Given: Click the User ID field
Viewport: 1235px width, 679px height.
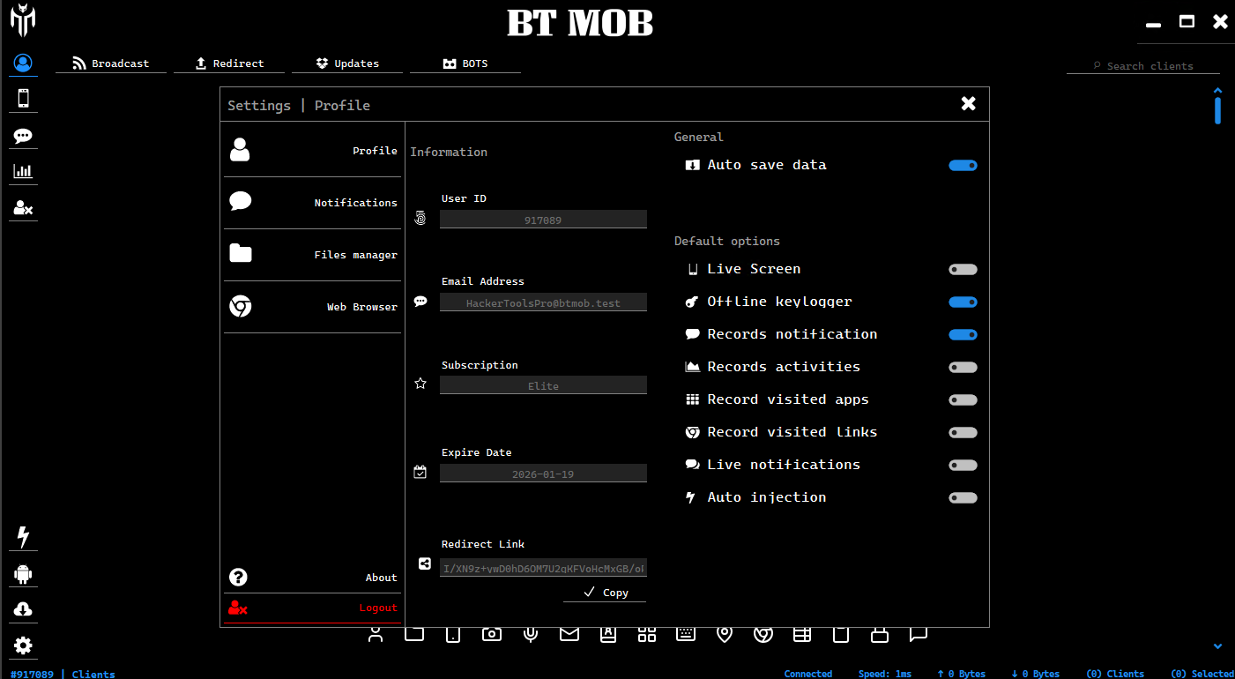Looking at the screenshot, I should (x=543, y=220).
